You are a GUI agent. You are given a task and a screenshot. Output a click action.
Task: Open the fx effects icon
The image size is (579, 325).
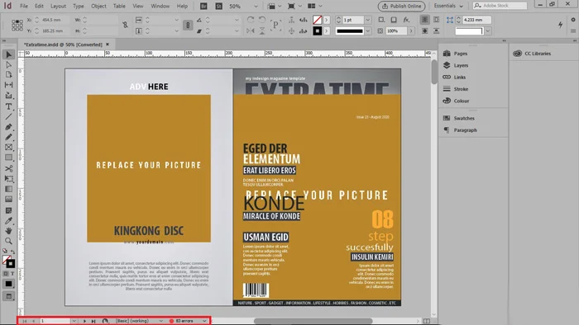click(x=406, y=20)
